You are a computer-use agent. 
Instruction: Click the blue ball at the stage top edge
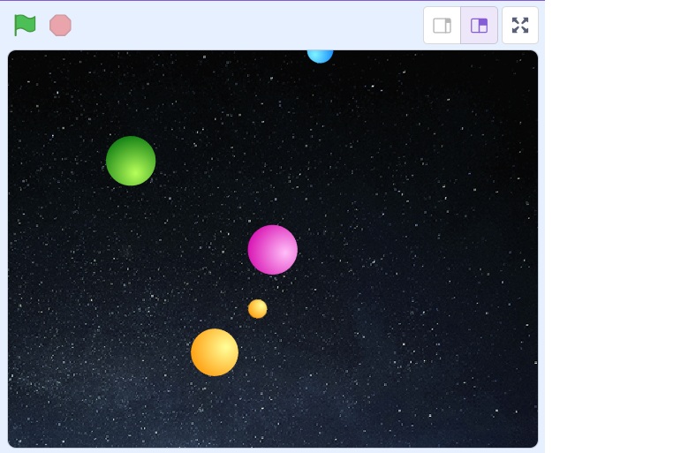[320, 56]
